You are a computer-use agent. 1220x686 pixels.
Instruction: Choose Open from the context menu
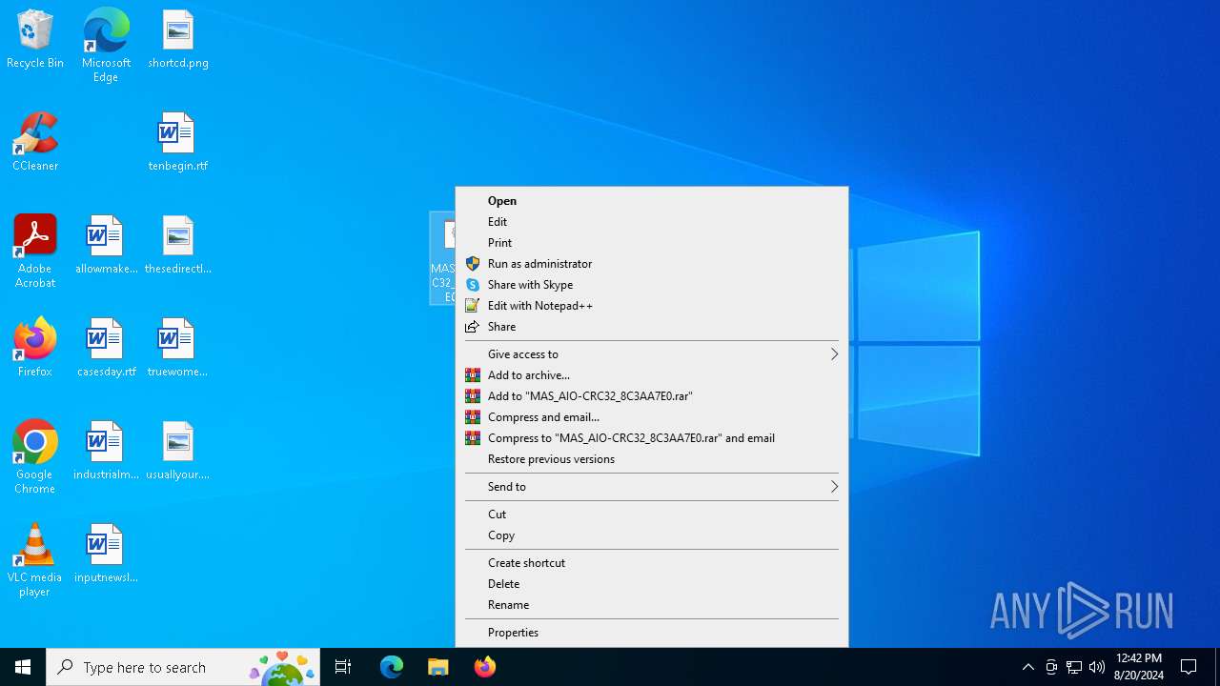pos(652,201)
